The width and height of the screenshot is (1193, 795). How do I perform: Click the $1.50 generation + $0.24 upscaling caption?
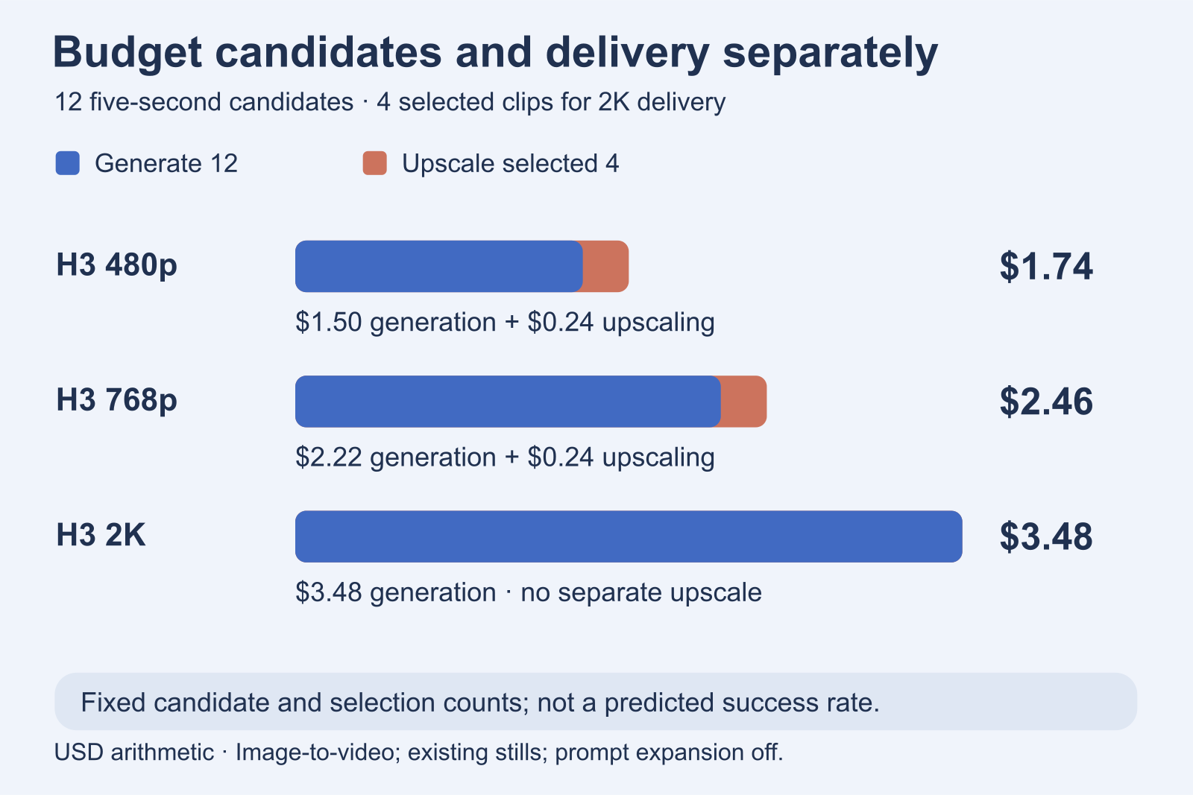click(x=505, y=322)
